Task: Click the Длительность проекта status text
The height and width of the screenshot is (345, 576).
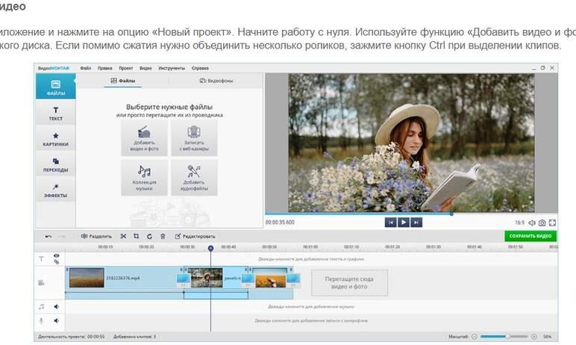Action: click(x=72, y=337)
